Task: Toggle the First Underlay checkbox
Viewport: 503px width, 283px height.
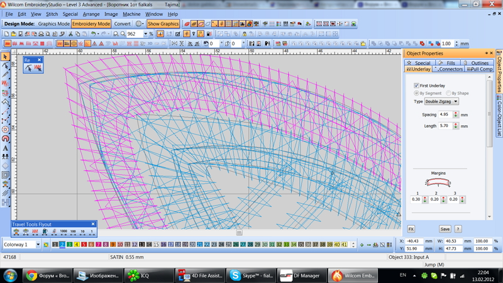Action: 416,86
